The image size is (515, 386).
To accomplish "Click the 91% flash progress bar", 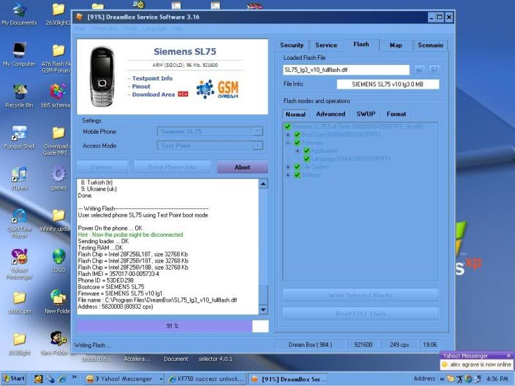I will coord(173,326).
